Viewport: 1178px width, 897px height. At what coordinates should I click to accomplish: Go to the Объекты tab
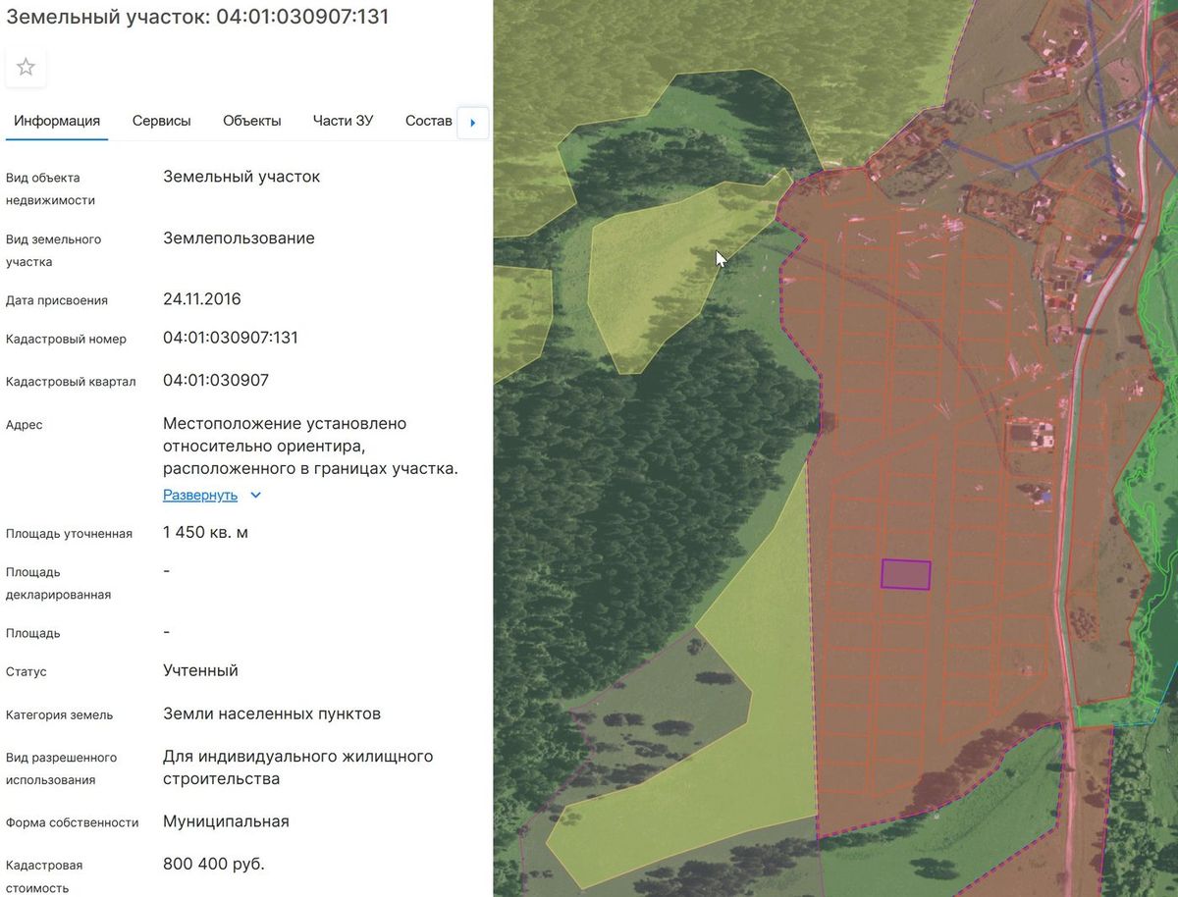point(252,121)
